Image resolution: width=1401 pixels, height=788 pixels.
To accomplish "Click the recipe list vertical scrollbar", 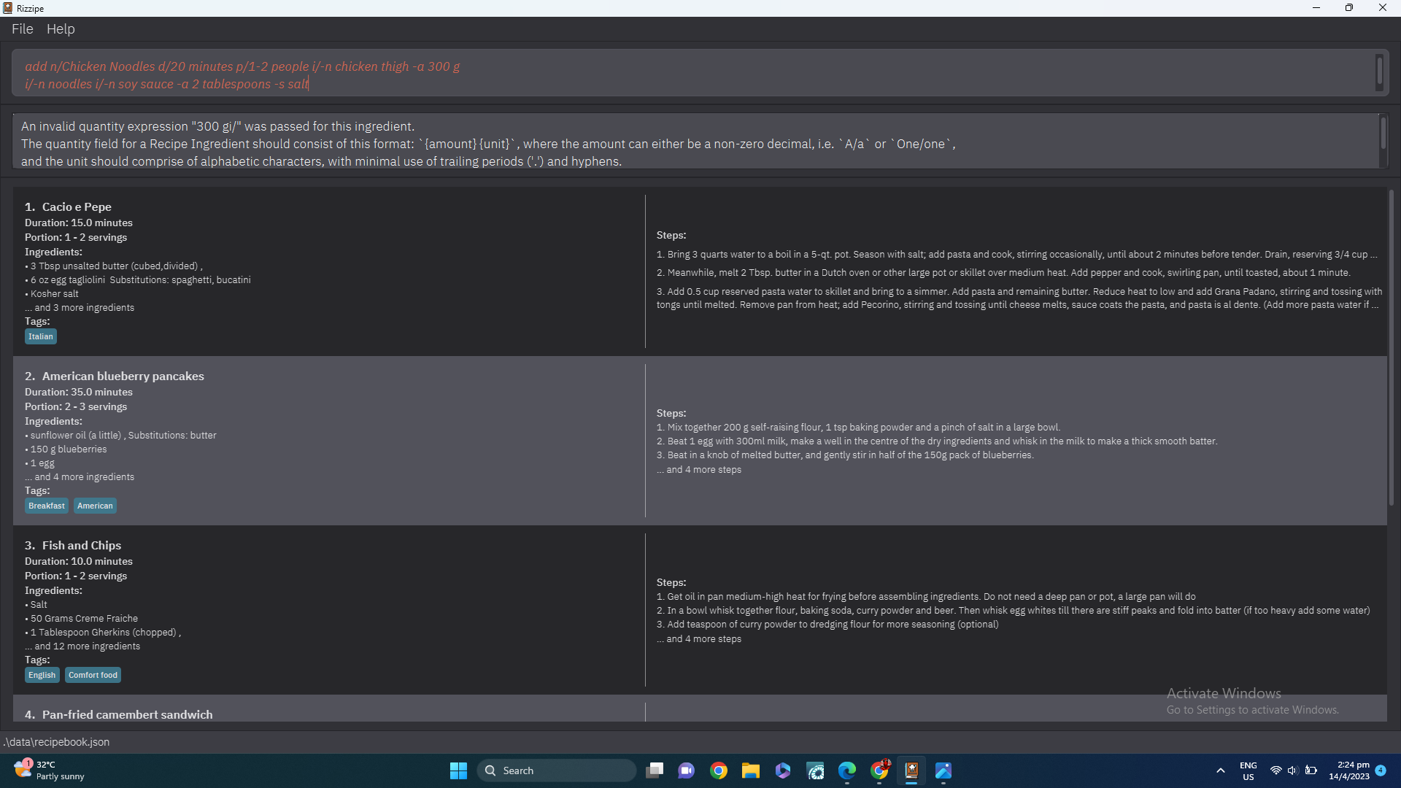I will [1391, 350].
